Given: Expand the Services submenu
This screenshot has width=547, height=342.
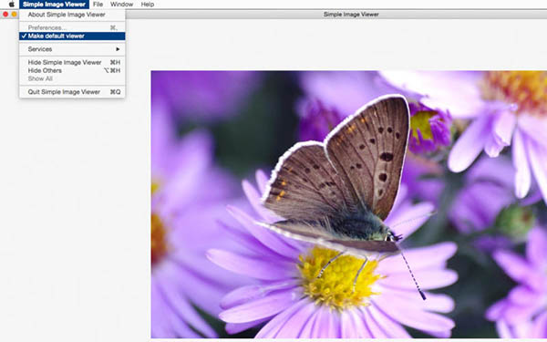Looking at the screenshot, I should (x=72, y=49).
